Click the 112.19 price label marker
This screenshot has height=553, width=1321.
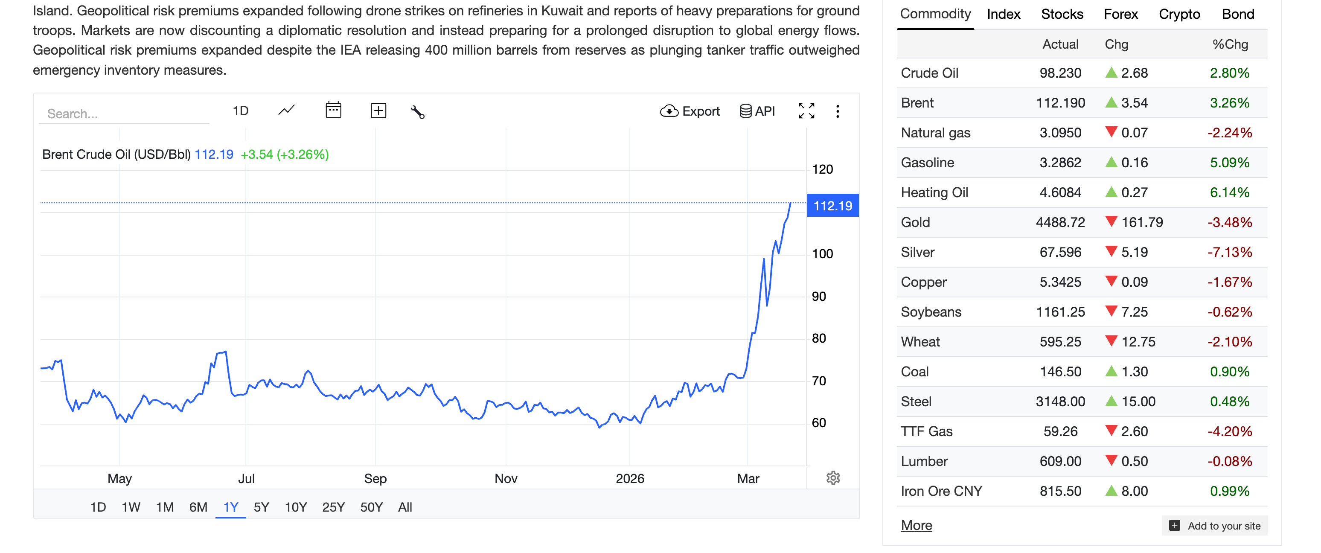[x=832, y=206]
